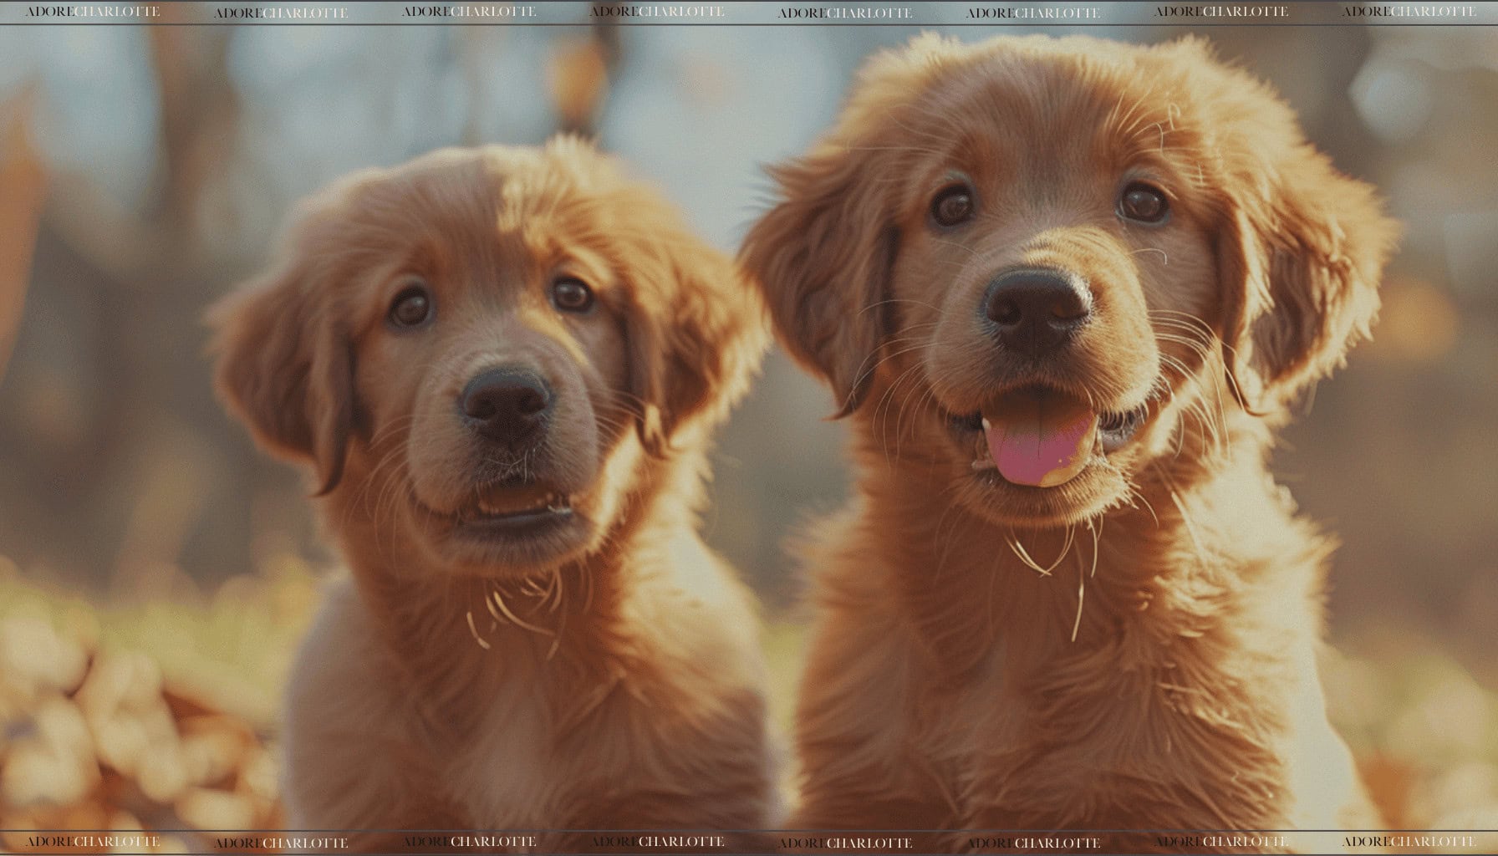The height and width of the screenshot is (856, 1498).
Task: Click the leftmost ADORECHARLOTTE watermark on top
Action: (x=92, y=12)
